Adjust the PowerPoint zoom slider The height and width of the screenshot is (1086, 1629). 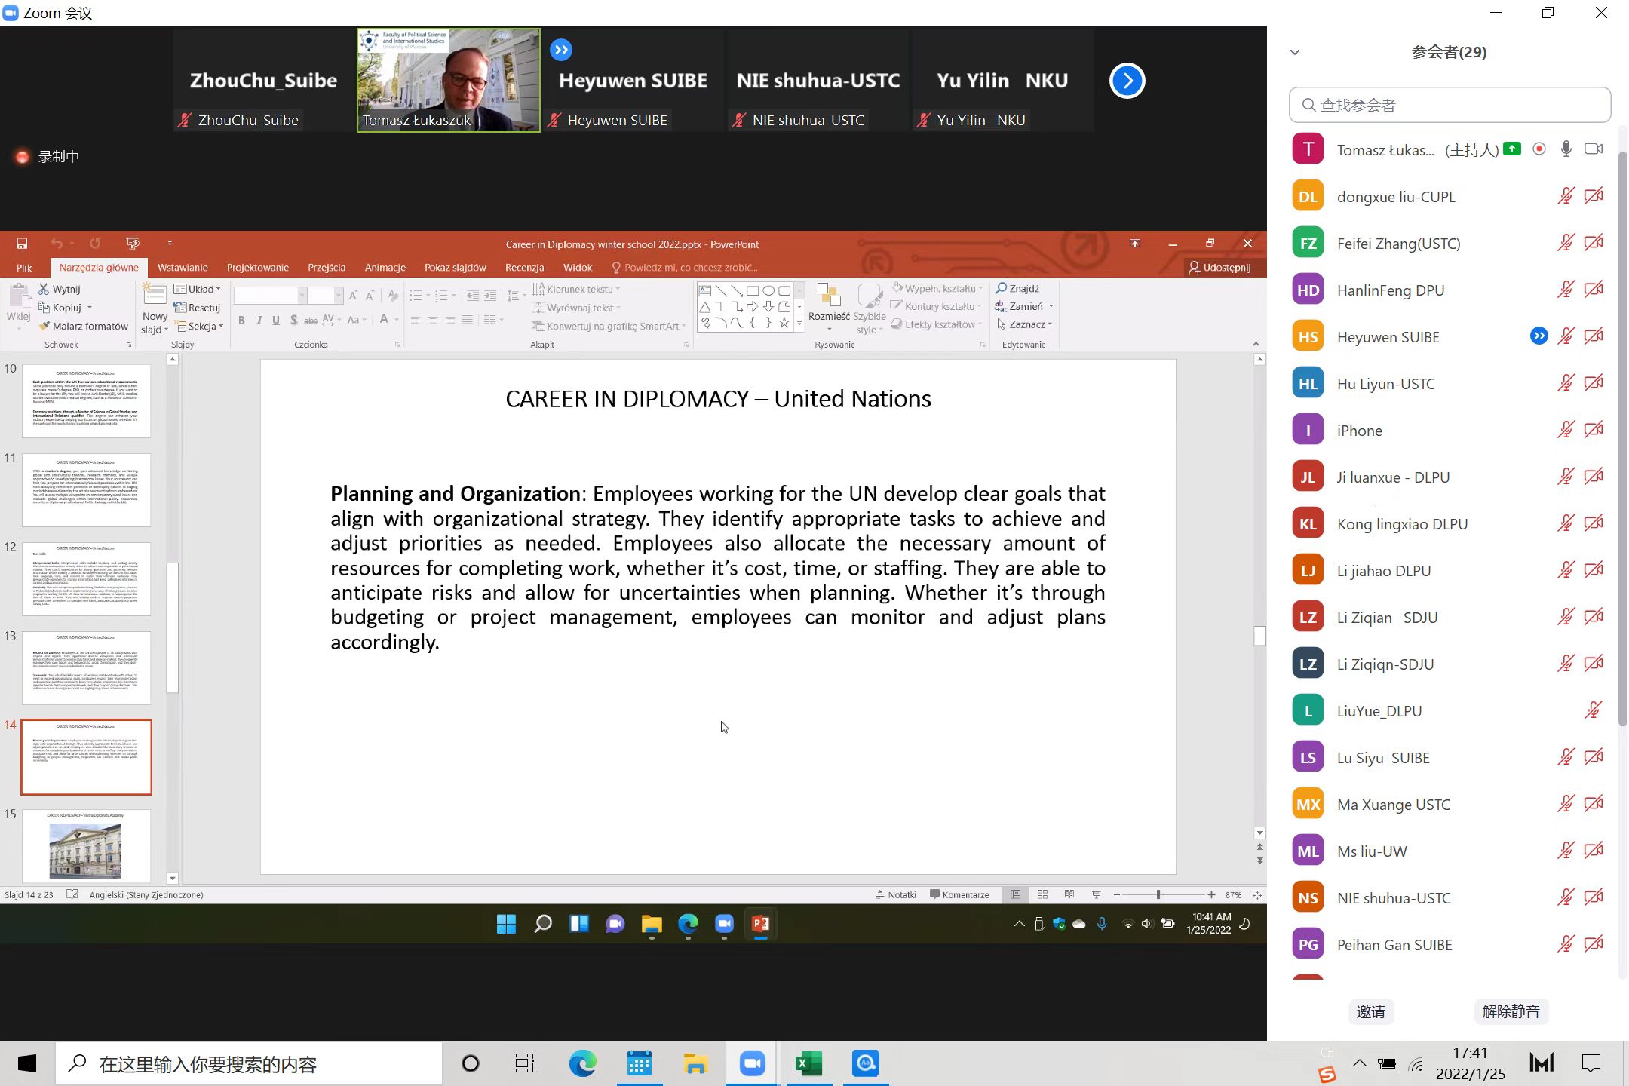1158,894
